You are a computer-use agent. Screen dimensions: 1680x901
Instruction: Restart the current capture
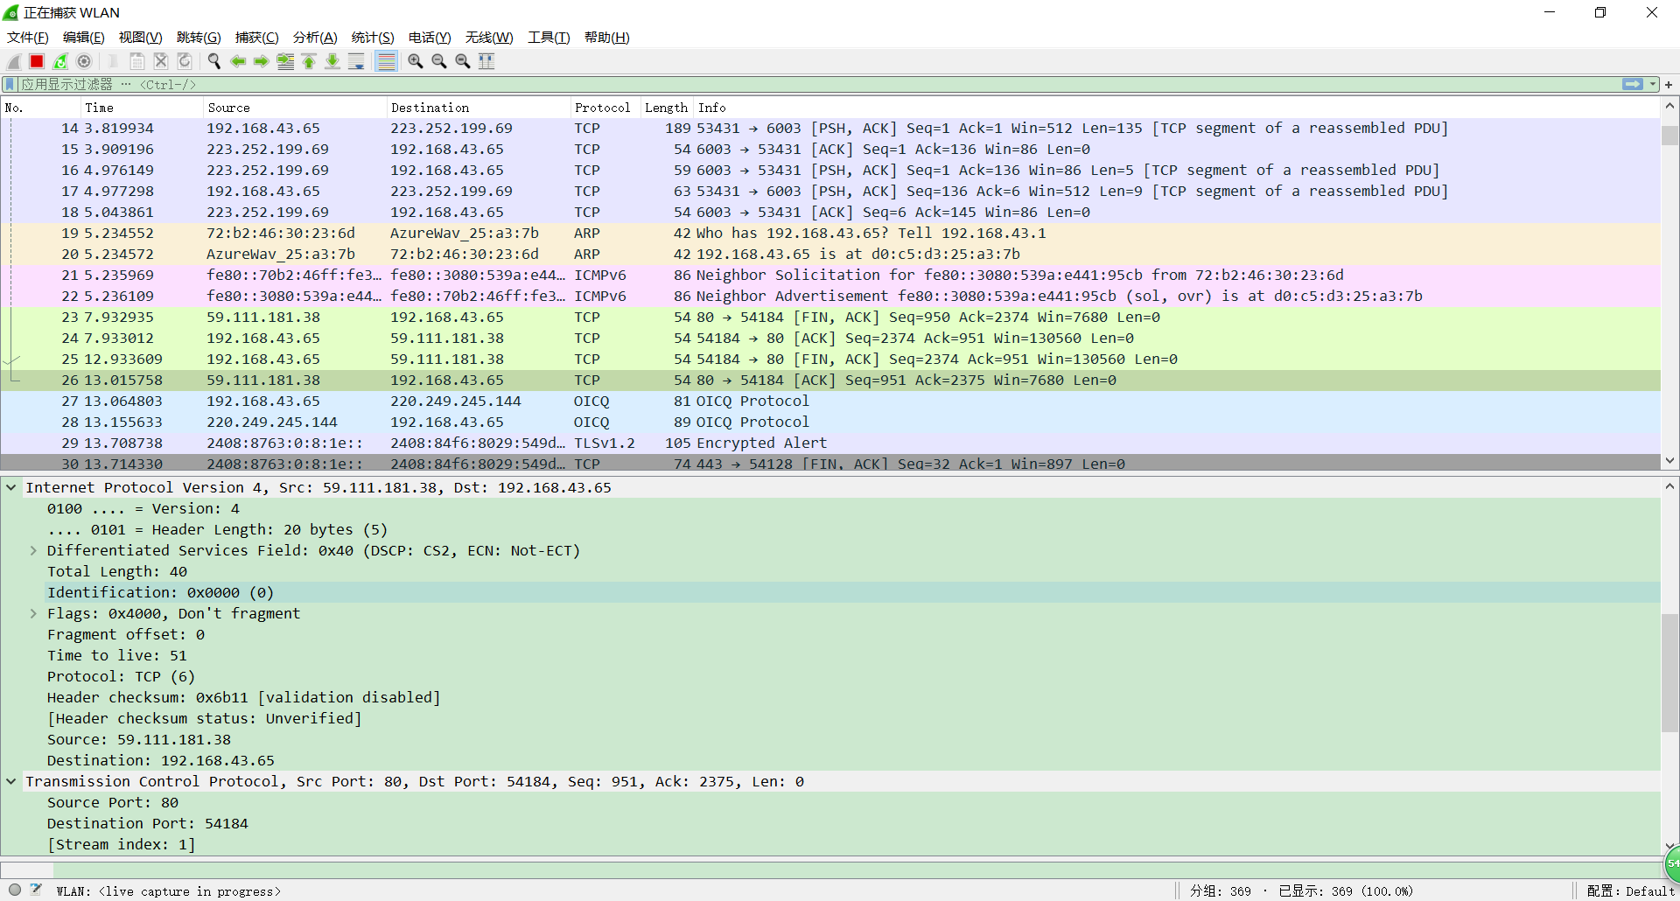pos(60,61)
